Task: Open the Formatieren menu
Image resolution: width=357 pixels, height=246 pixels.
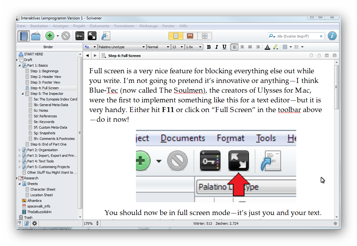Action: (x=124, y=26)
